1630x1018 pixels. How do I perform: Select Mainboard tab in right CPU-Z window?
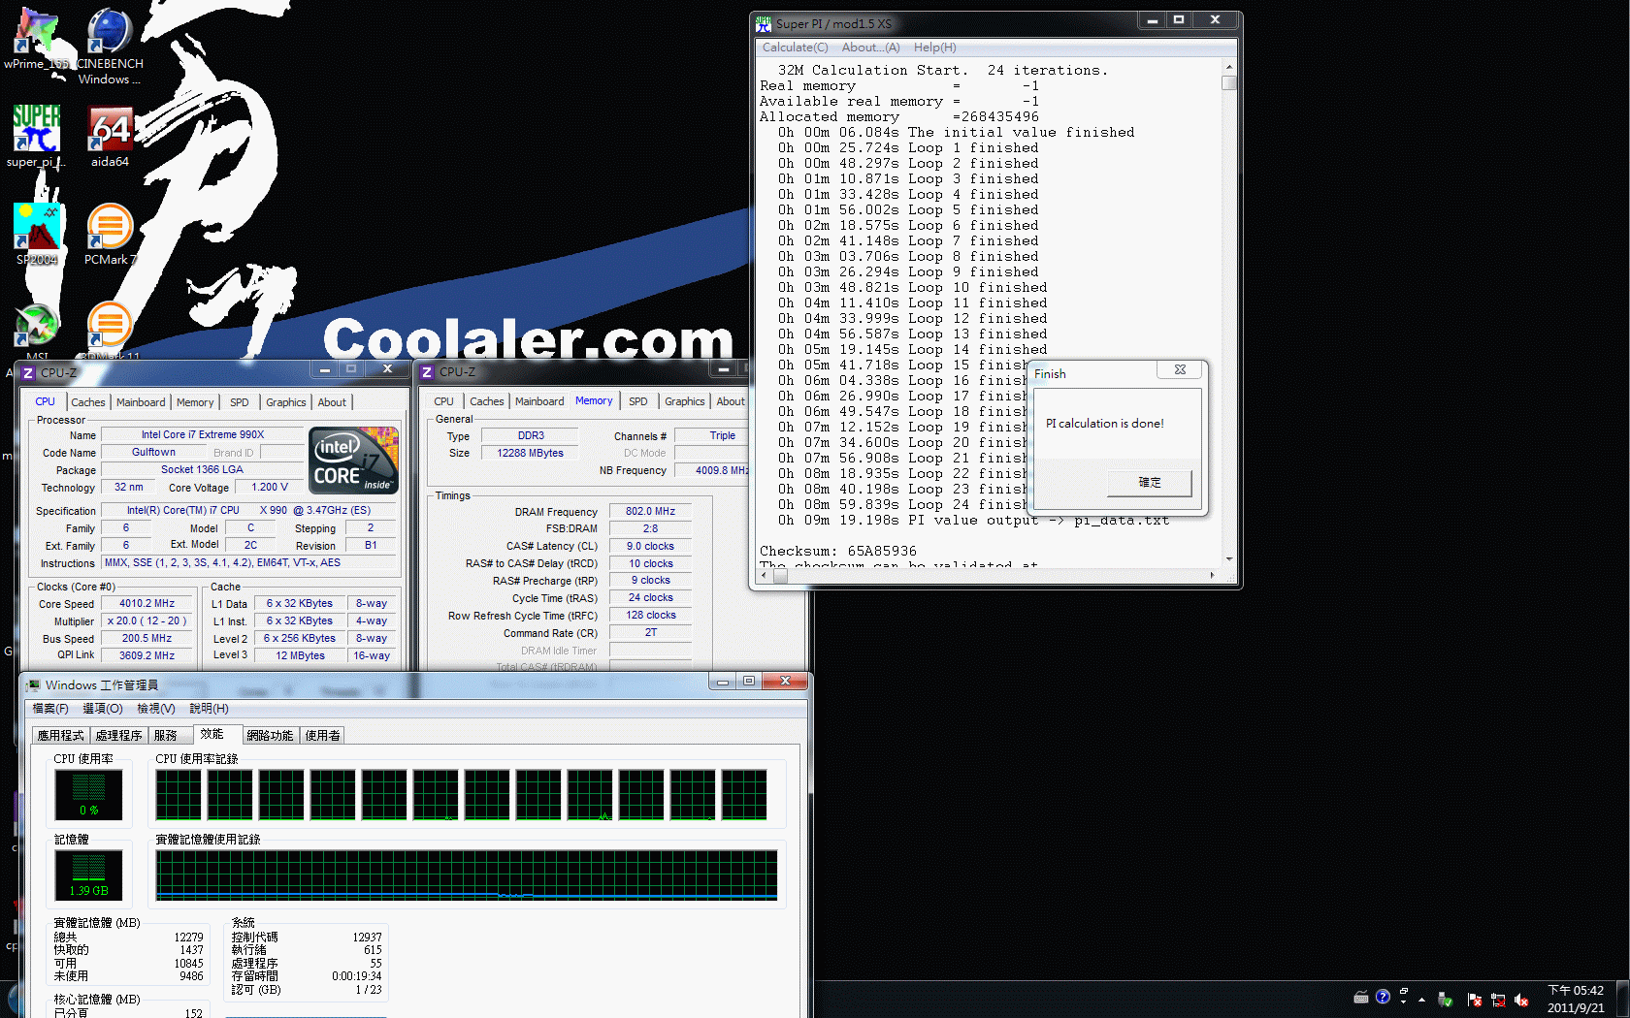point(539,401)
